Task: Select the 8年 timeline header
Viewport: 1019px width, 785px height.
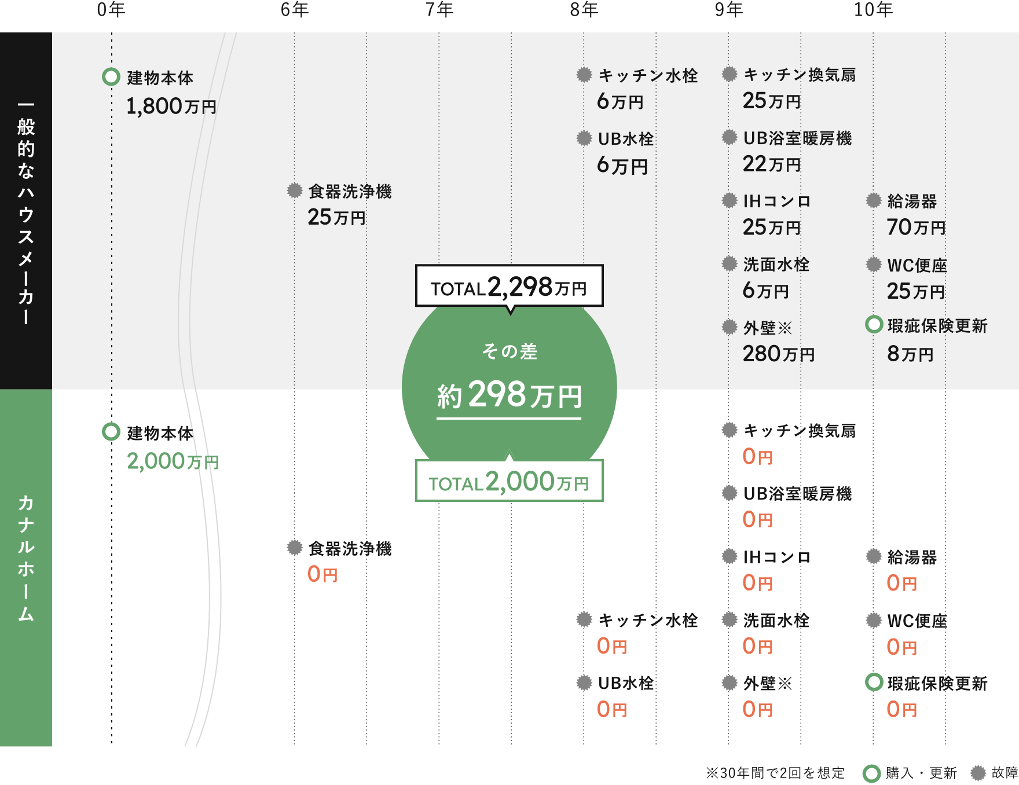Action: click(x=584, y=10)
